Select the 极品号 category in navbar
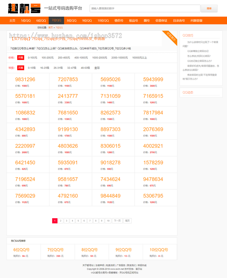Image resolution: width=227 pixels, height=278 pixels. 133,20
